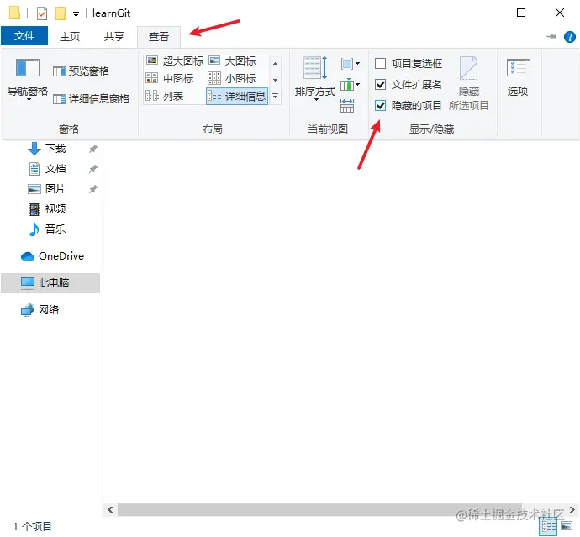The width and height of the screenshot is (580, 537).
Task: Open the 排序方式 sort dropdown
Action: coord(314,79)
